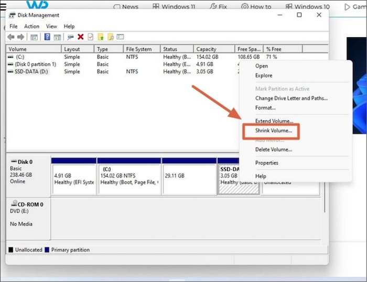
Task: Choose Delete Volume in context menu
Action: (x=273, y=149)
